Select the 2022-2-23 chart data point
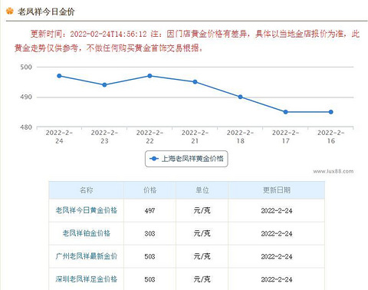Image resolution: width=368 pixels, height=290 pixels. (x=104, y=85)
